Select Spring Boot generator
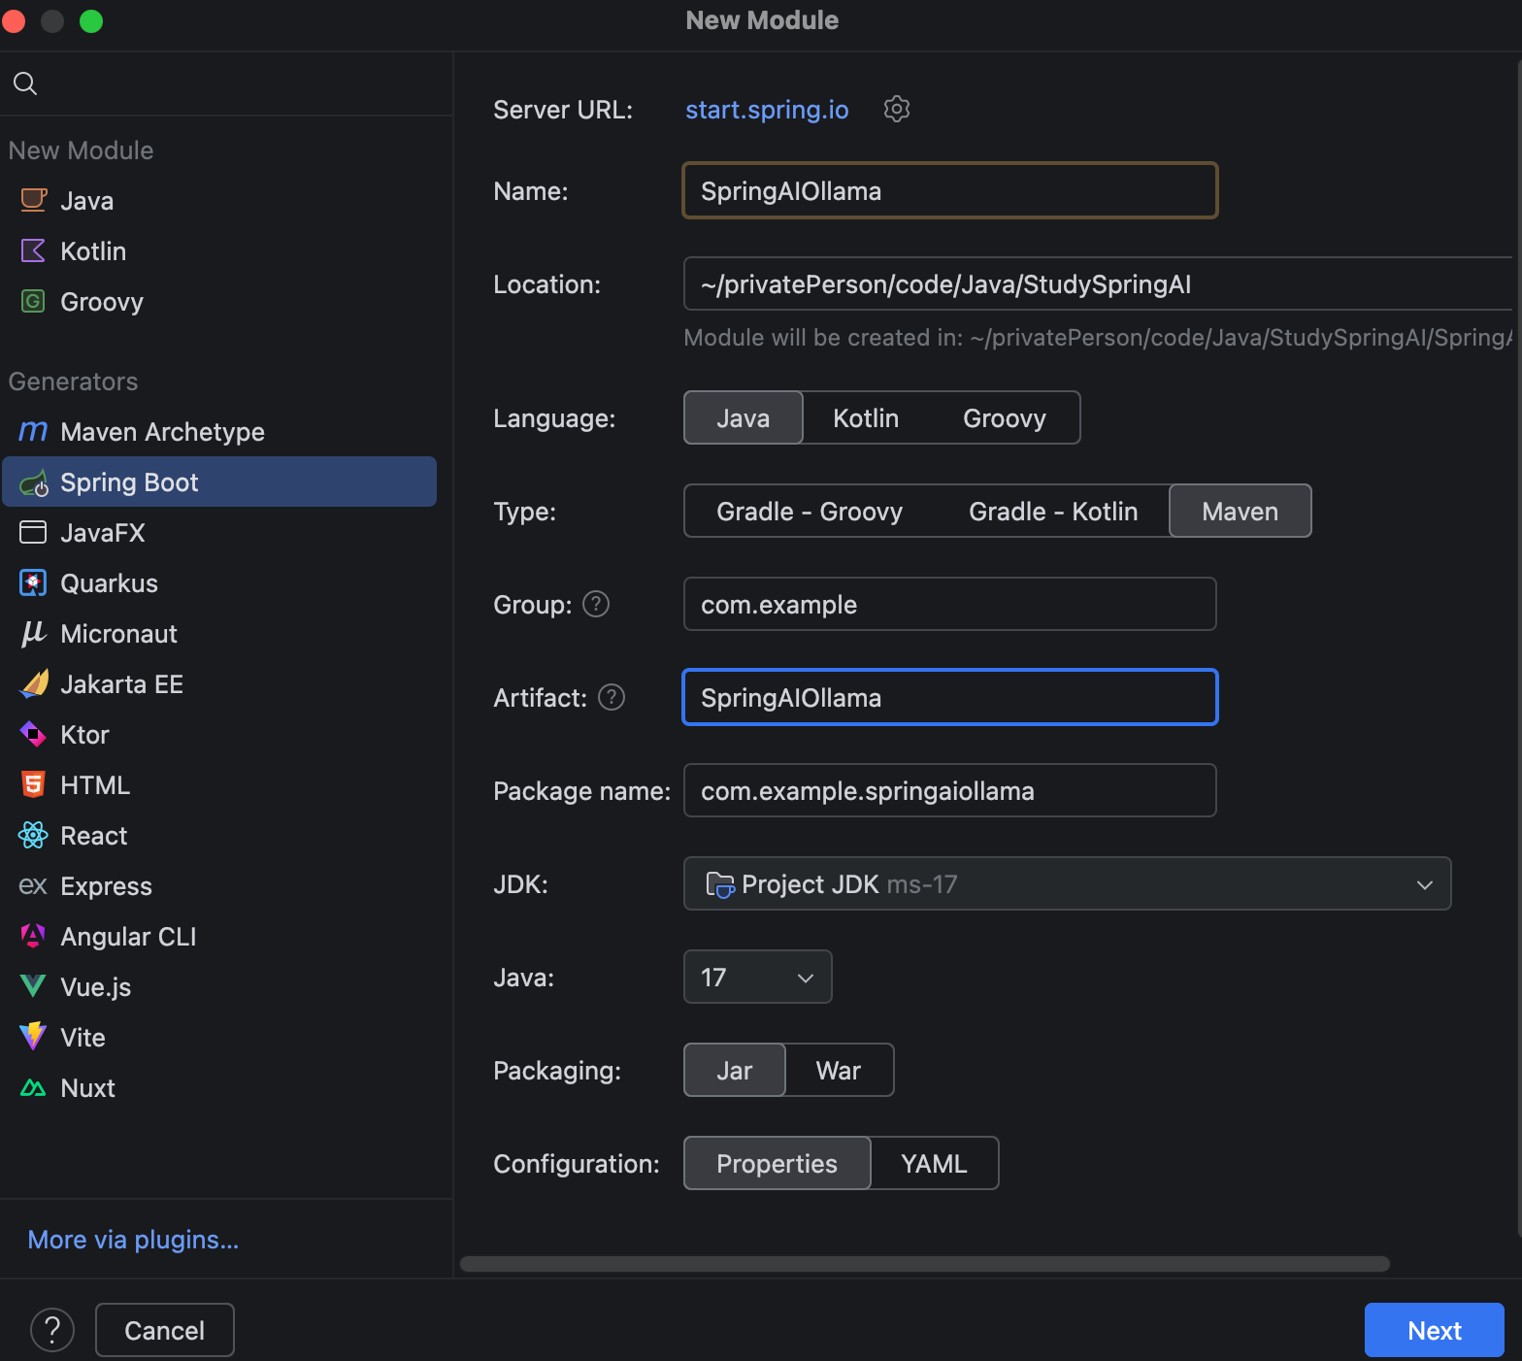Screen dimensions: 1522x1361 (x=219, y=481)
